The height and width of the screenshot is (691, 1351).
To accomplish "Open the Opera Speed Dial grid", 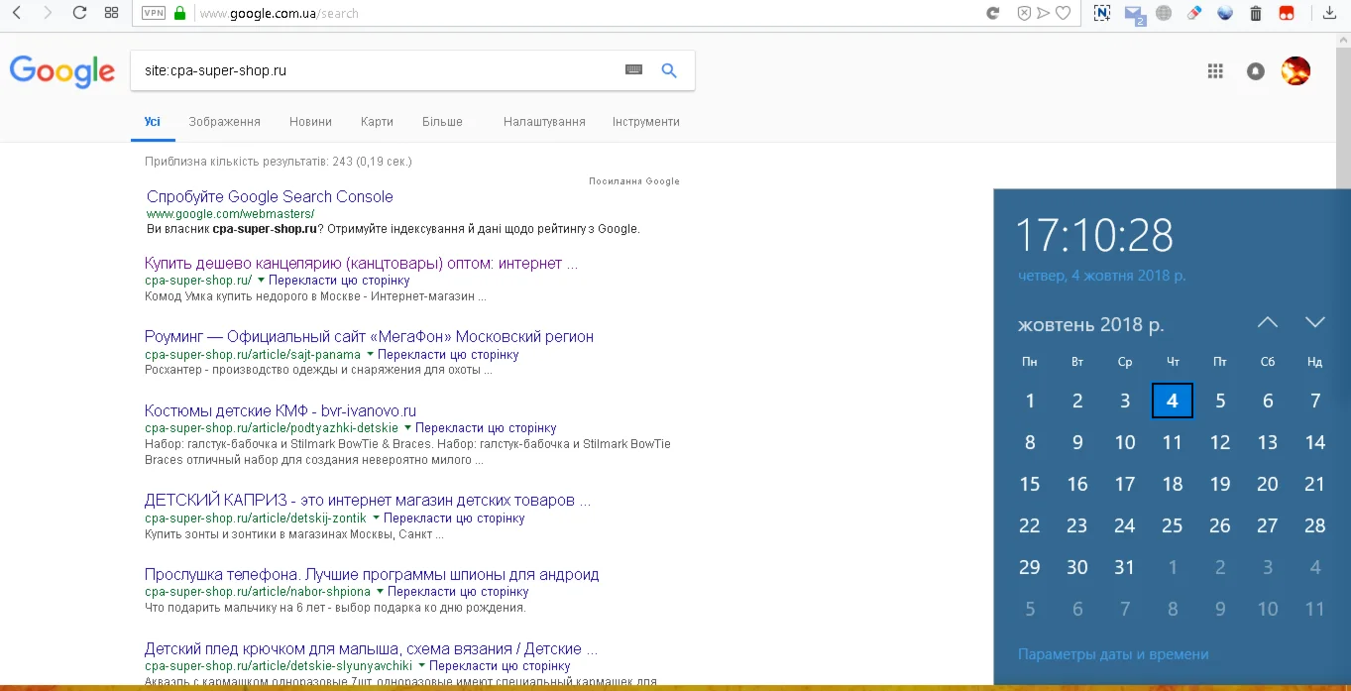I will tap(111, 13).
